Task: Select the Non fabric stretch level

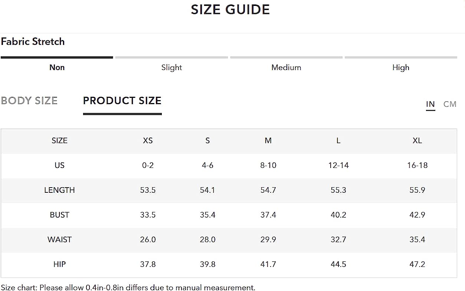Action: [x=57, y=67]
